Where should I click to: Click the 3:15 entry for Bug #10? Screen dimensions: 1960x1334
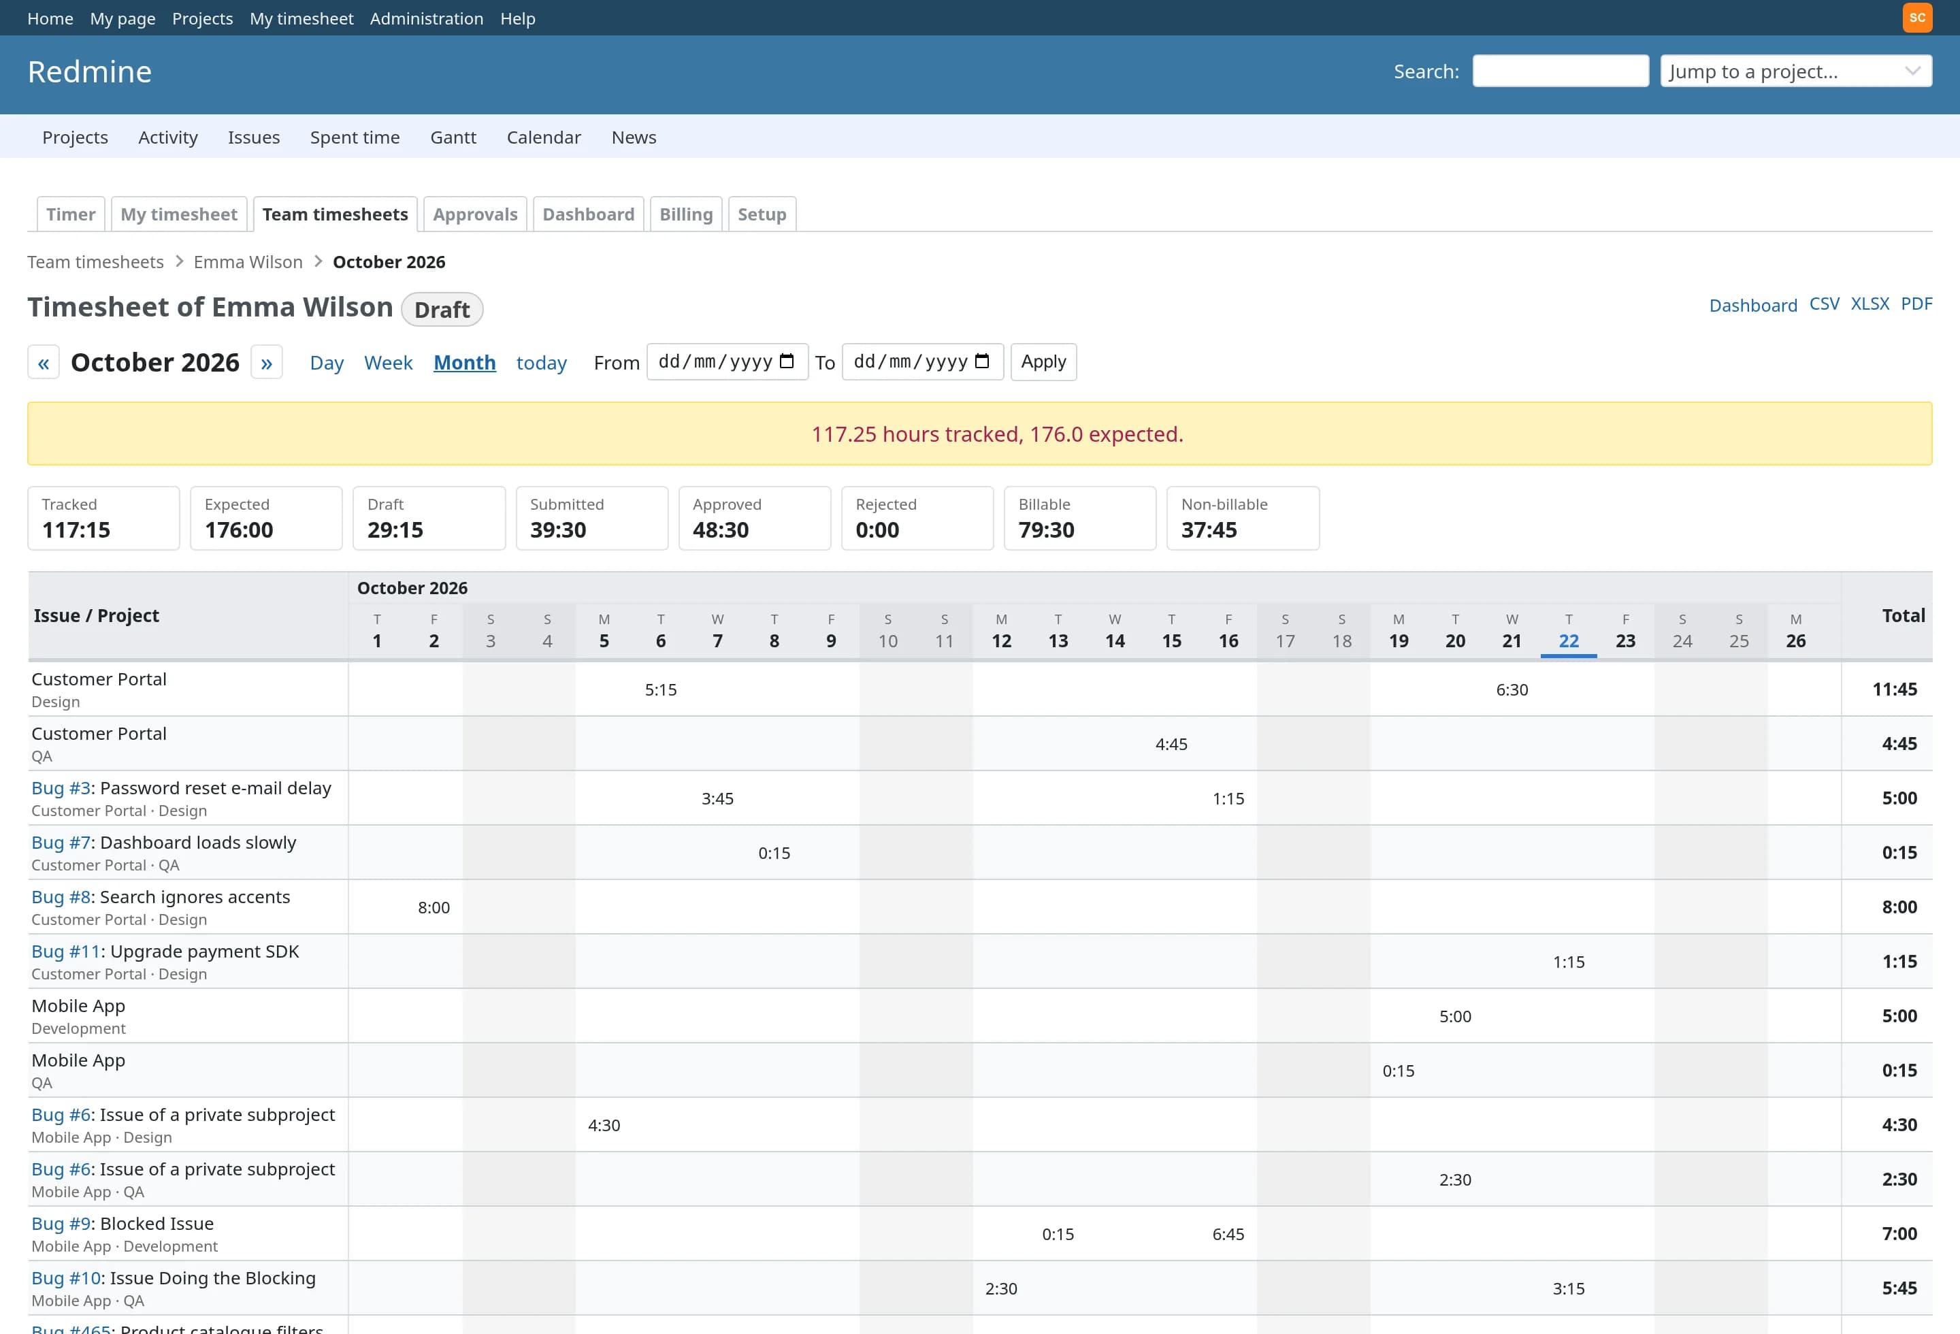pos(1569,1288)
